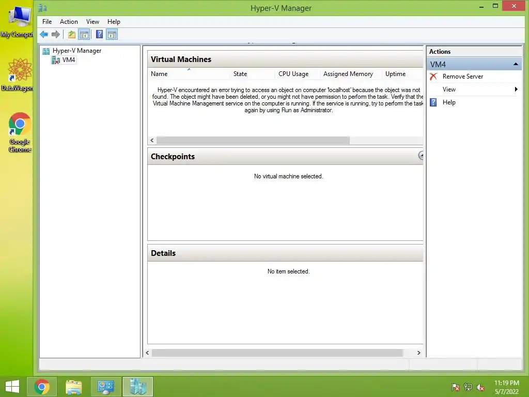Open the Help menu in the menu bar
Screen dimensions: 529x397
pos(114,22)
